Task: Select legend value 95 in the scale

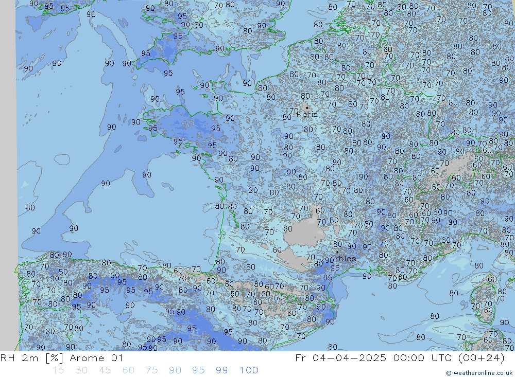Action: pos(198,370)
